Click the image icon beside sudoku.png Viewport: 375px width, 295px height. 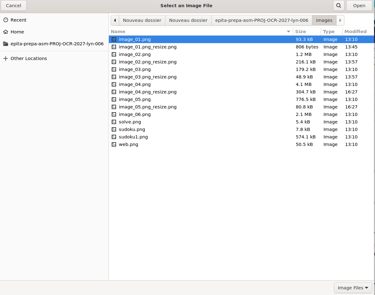click(x=114, y=129)
